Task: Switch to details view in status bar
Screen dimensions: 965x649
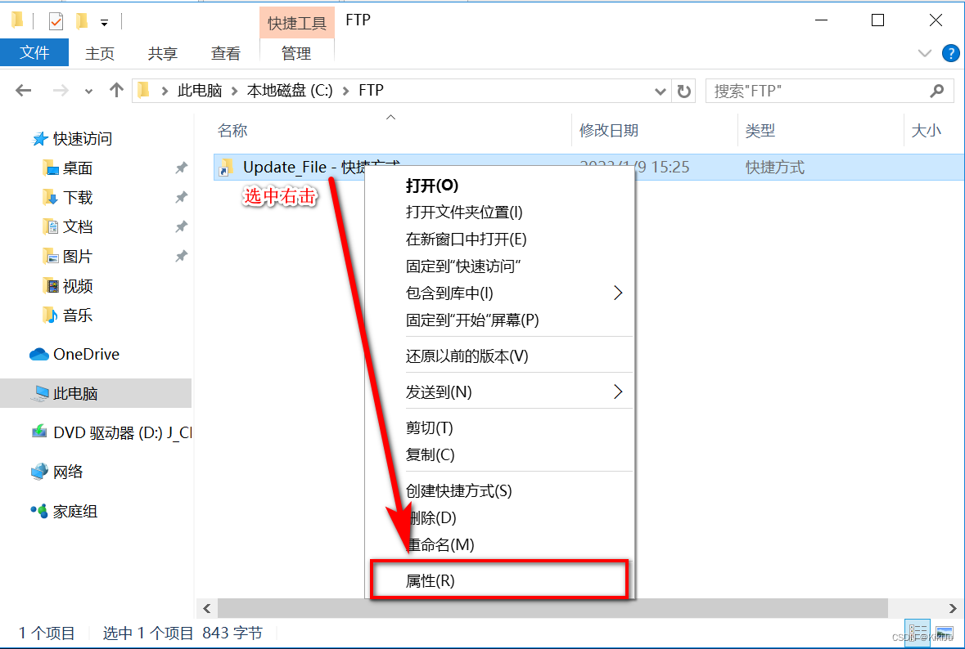Action: (x=917, y=633)
